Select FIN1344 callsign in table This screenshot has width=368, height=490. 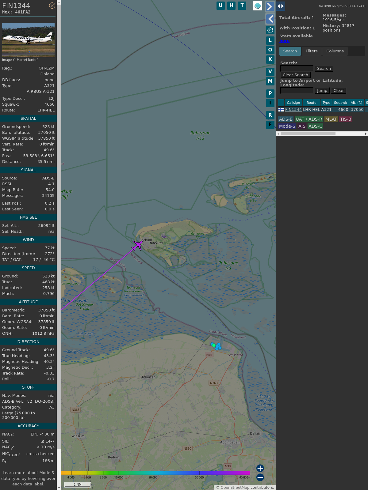coord(293,110)
